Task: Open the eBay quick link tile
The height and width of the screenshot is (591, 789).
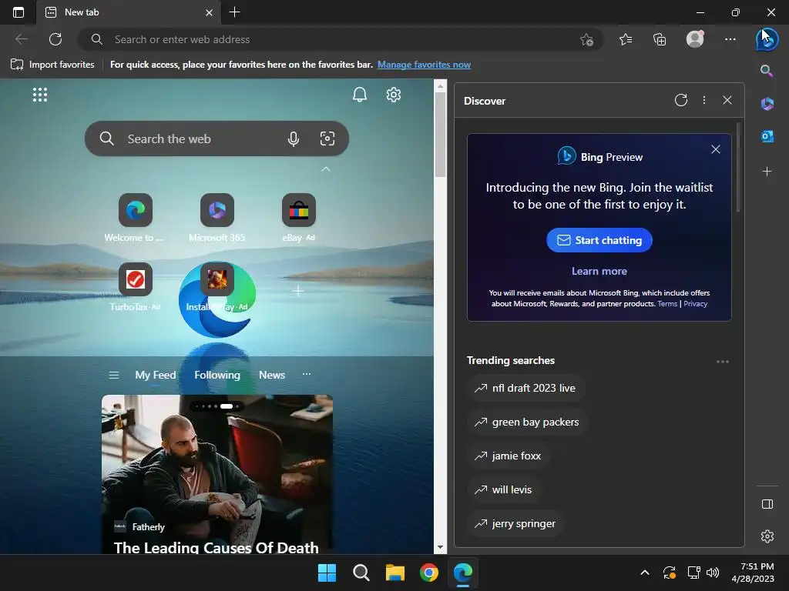Action: 299,218
